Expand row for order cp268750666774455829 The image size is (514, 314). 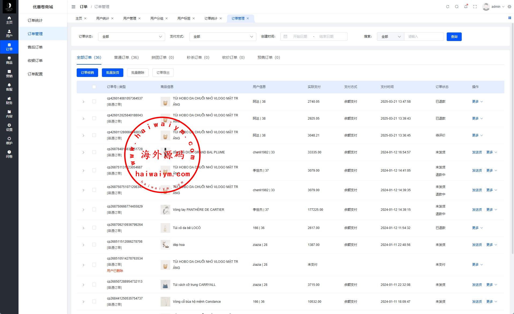tap(83, 210)
